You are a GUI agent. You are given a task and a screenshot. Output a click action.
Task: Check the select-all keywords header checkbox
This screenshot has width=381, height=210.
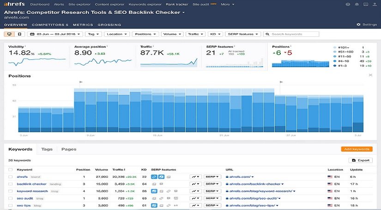pyautogui.click(x=11, y=170)
